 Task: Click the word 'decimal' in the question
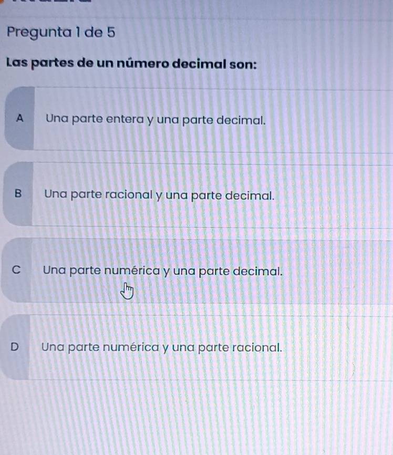201,65
